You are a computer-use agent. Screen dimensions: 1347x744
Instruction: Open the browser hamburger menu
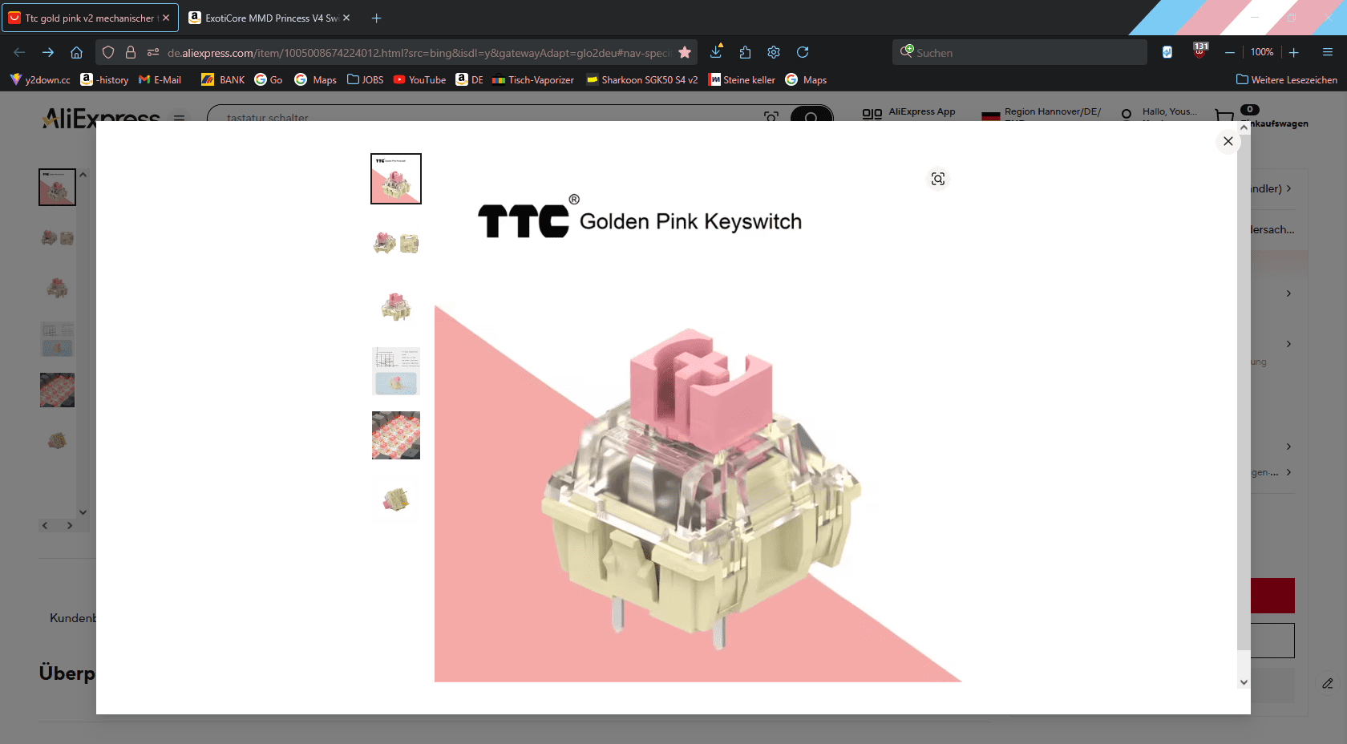pyautogui.click(x=1328, y=52)
